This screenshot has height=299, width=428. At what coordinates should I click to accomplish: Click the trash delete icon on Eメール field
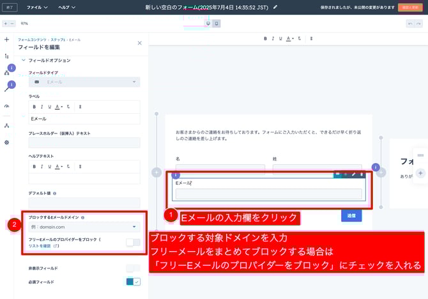(362, 174)
